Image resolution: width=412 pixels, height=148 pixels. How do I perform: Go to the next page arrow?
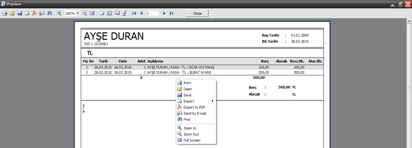(x=164, y=13)
